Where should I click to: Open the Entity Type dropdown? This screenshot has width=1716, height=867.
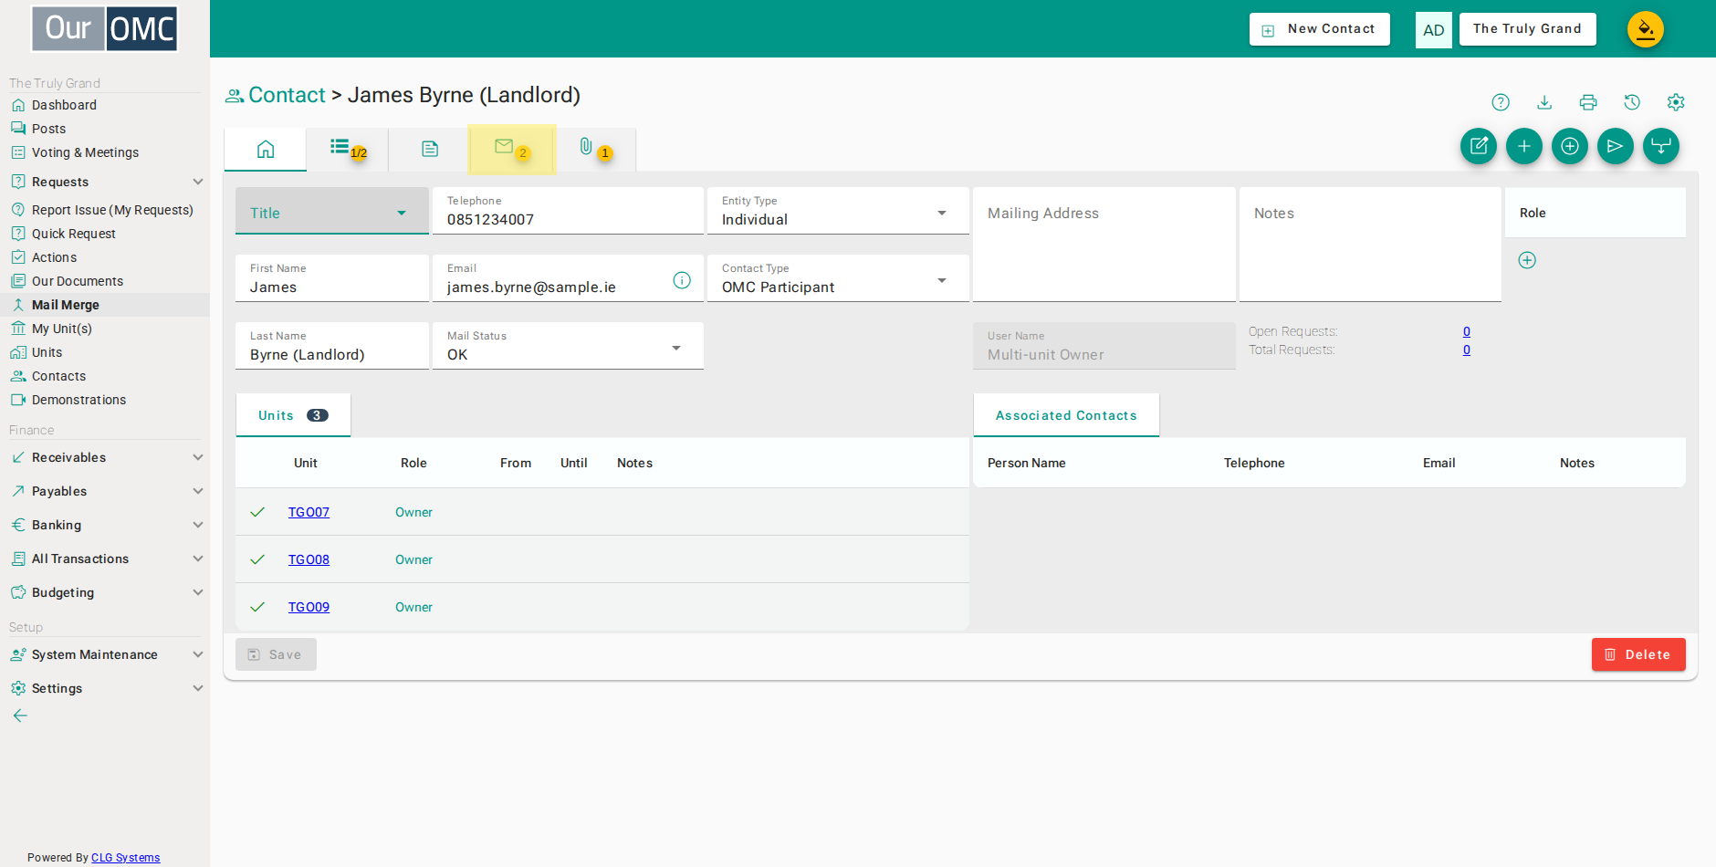pyautogui.click(x=838, y=211)
